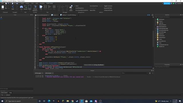
Task: Collapse the onPlayerExit function fold
Action: [38, 47]
